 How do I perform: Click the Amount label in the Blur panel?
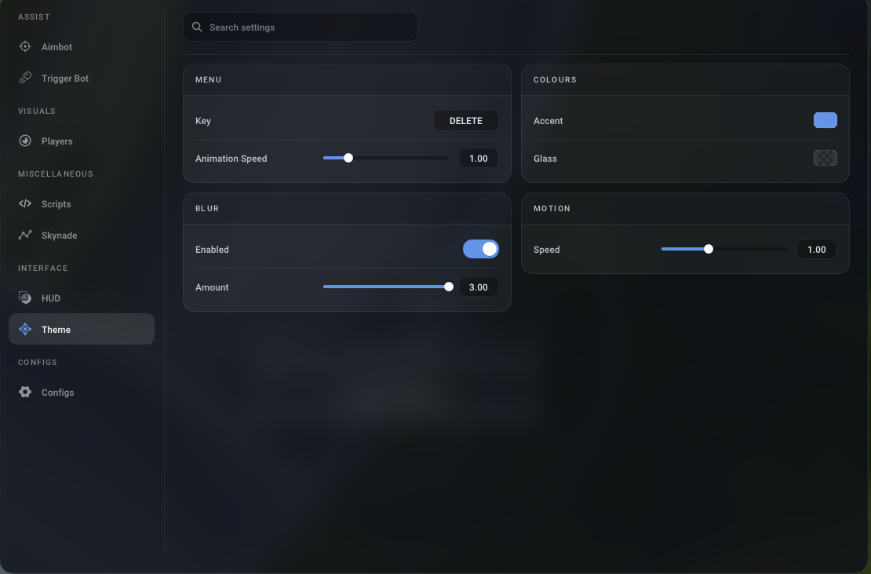point(212,287)
